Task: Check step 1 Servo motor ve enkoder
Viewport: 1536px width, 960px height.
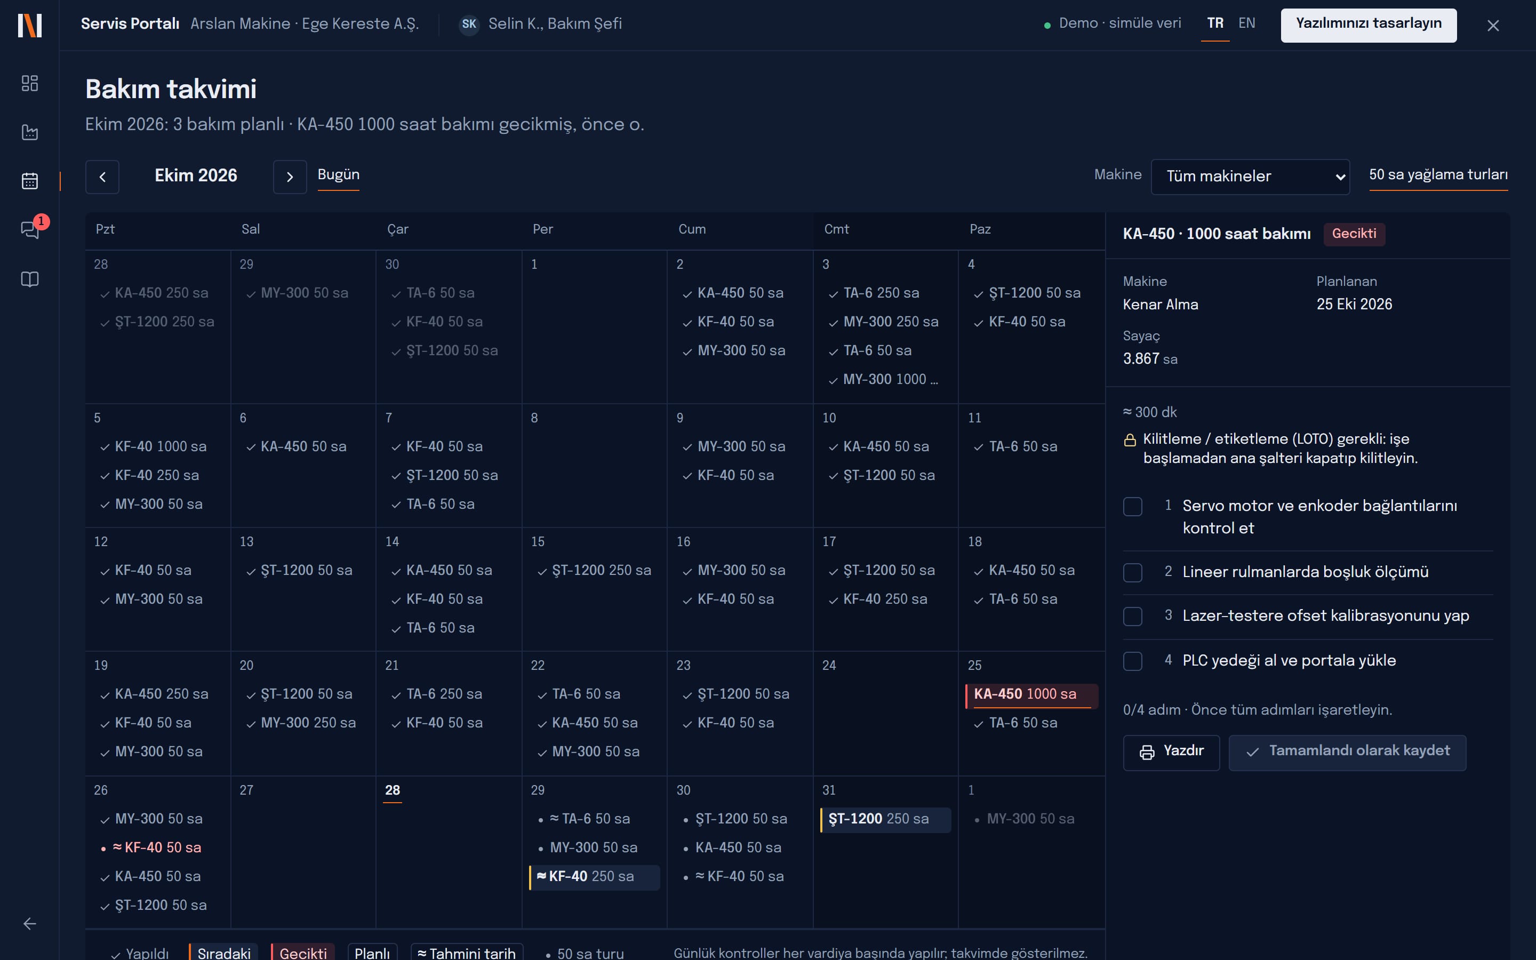Action: pos(1133,507)
